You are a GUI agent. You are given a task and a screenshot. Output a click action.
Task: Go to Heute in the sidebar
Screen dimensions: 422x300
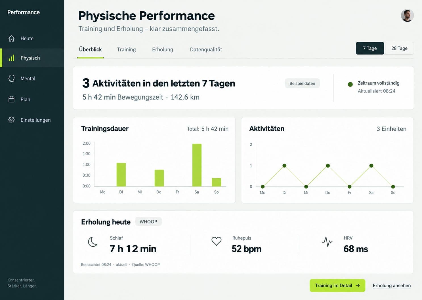(32, 39)
